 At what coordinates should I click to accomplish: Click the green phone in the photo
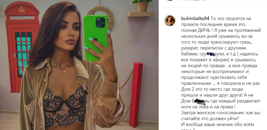[95, 38]
